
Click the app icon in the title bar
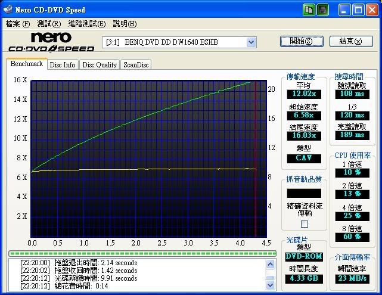click(x=8, y=10)
